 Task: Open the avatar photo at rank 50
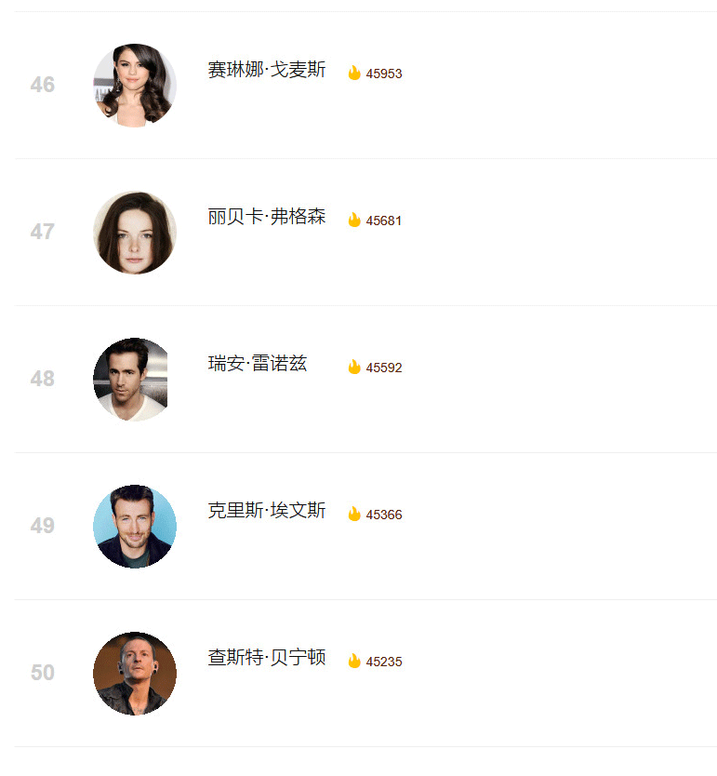[135, 673]
